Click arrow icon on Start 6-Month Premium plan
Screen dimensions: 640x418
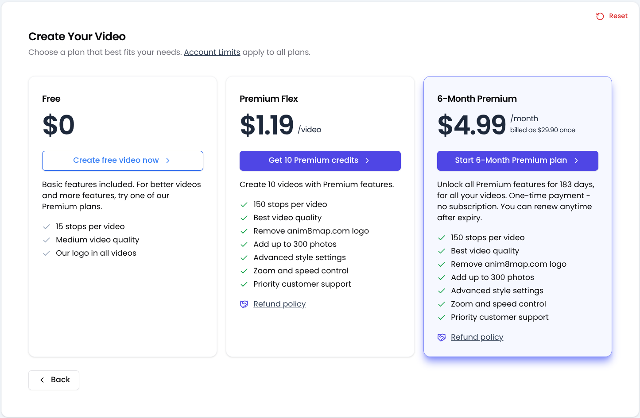click(x=576, y=161)
